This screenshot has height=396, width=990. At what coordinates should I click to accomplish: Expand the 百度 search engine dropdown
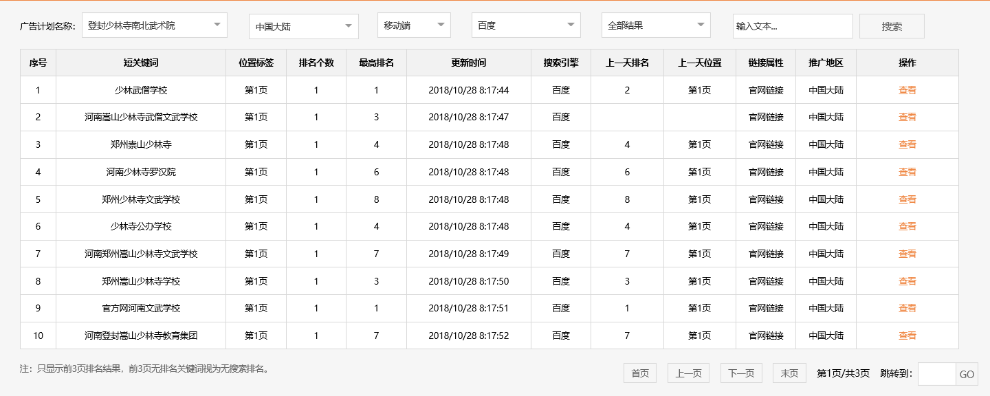(526, 25)
